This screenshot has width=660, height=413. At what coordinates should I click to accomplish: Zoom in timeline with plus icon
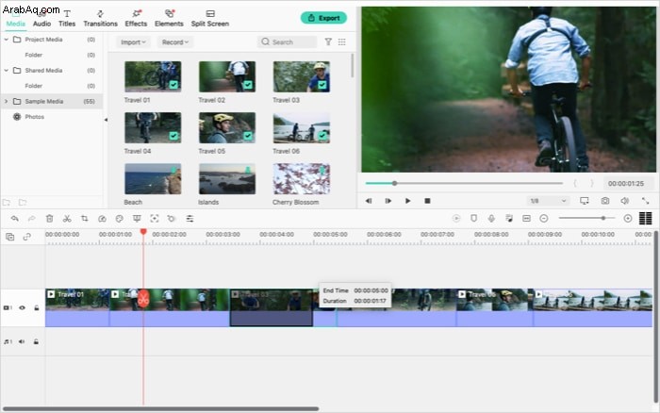628,218
